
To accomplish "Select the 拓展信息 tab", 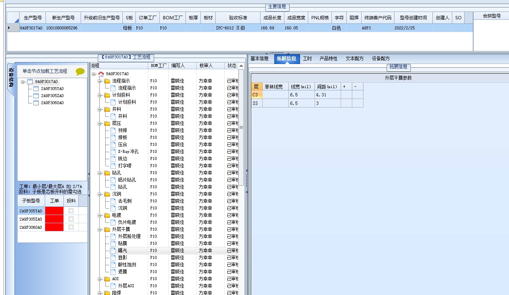I will pyautogui.click(x=287, y=59).
